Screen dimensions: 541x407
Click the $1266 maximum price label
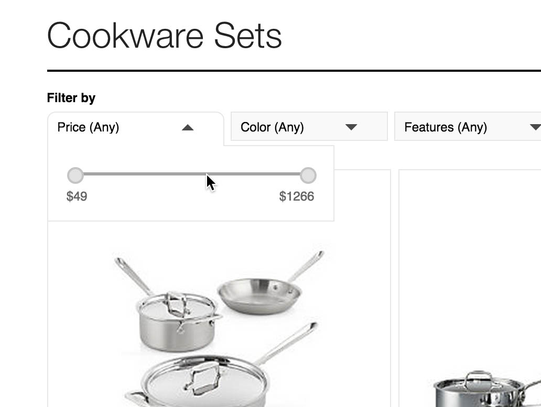pyautogui.click(x=297, y=196)
